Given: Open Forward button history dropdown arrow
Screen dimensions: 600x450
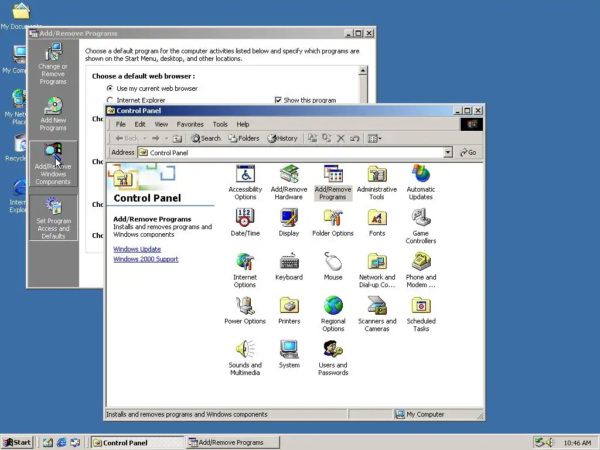Looking at the screenshot, I should click(x=166, y=138).
